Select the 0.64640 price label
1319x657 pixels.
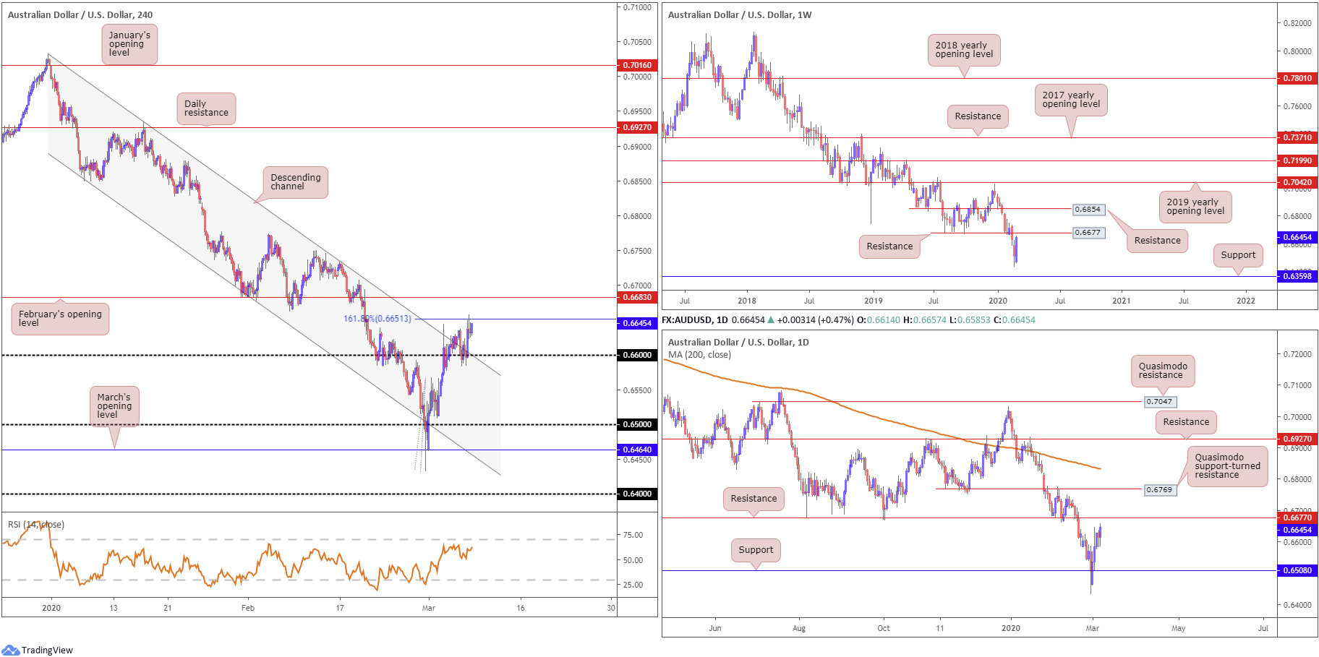pos(637,450)
